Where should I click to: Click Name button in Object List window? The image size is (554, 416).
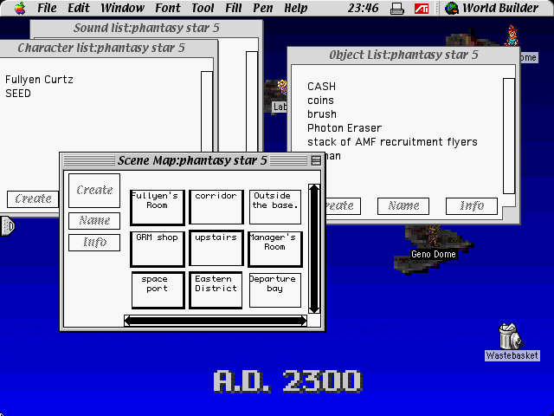point(403,206)
